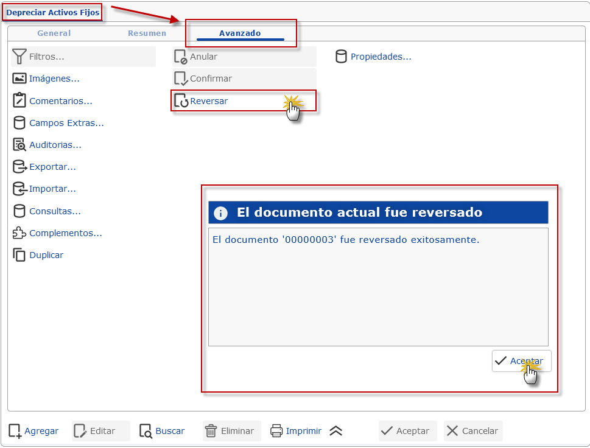Click the import database icon
Viewport: 590px width, 448px height.
point(19,189)
